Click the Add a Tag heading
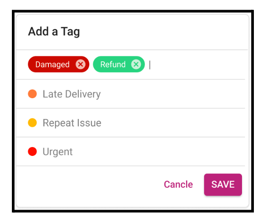Image resolution: width=264 pixels, height=222 pixels. click(x=54, y=32)
